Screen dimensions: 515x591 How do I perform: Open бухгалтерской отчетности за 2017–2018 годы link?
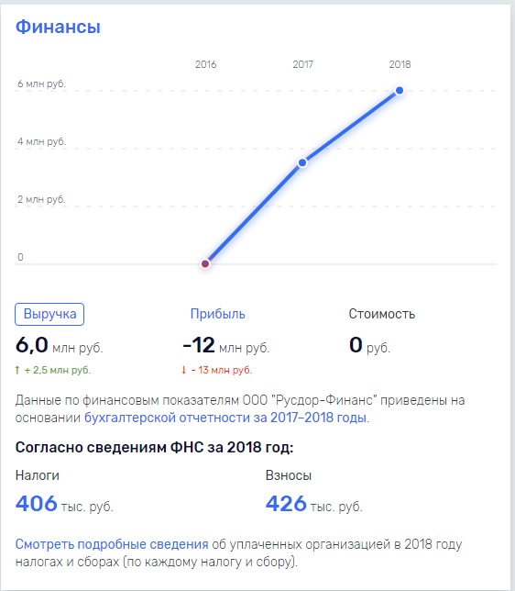pyautogui.click(x=226, y=418)
